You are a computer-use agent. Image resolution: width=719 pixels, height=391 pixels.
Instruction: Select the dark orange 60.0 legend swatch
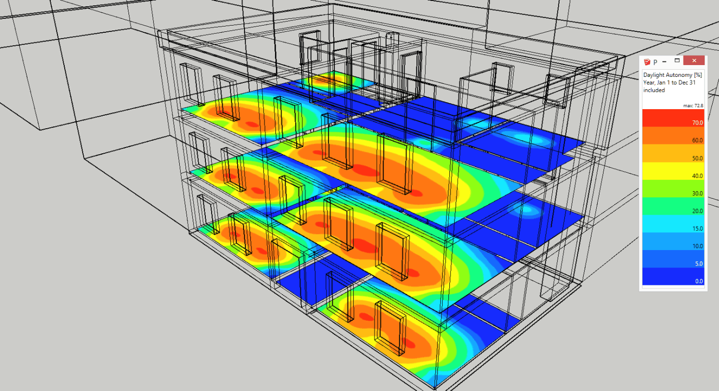[x=673, y=136]
